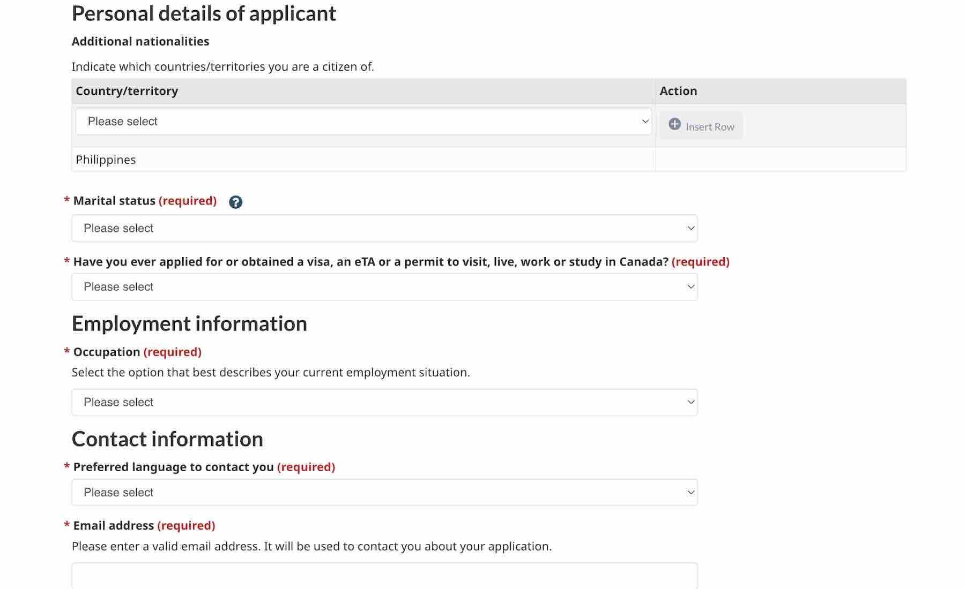Expand the Canada visa or eTA history dropdown
Image resolution: width=965 pixels, height=589 pixels.
(x=384, y=287)
